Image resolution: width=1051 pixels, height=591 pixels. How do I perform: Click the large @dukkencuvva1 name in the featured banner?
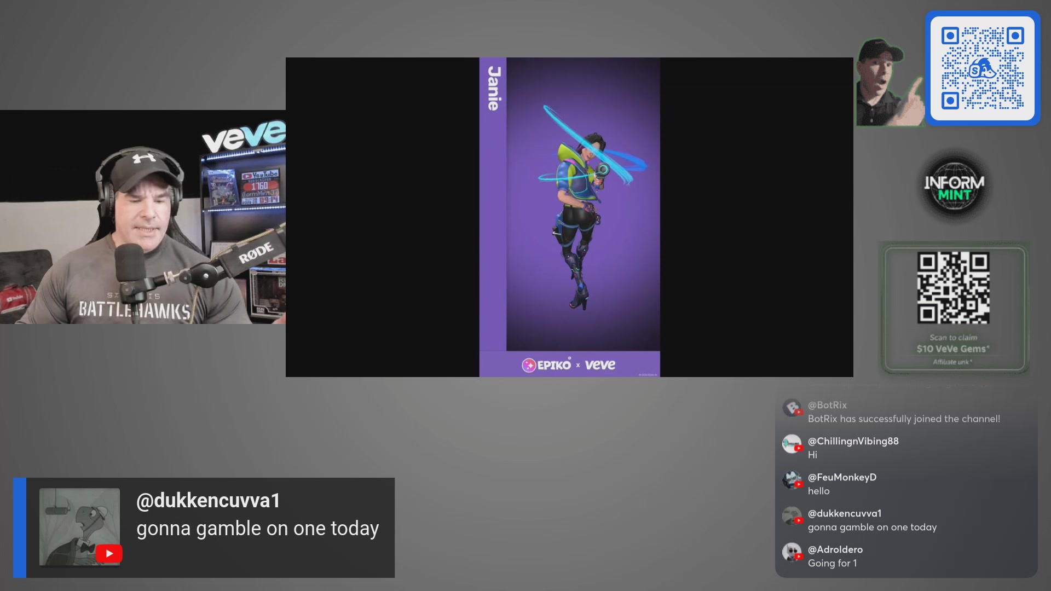[208, 501]
